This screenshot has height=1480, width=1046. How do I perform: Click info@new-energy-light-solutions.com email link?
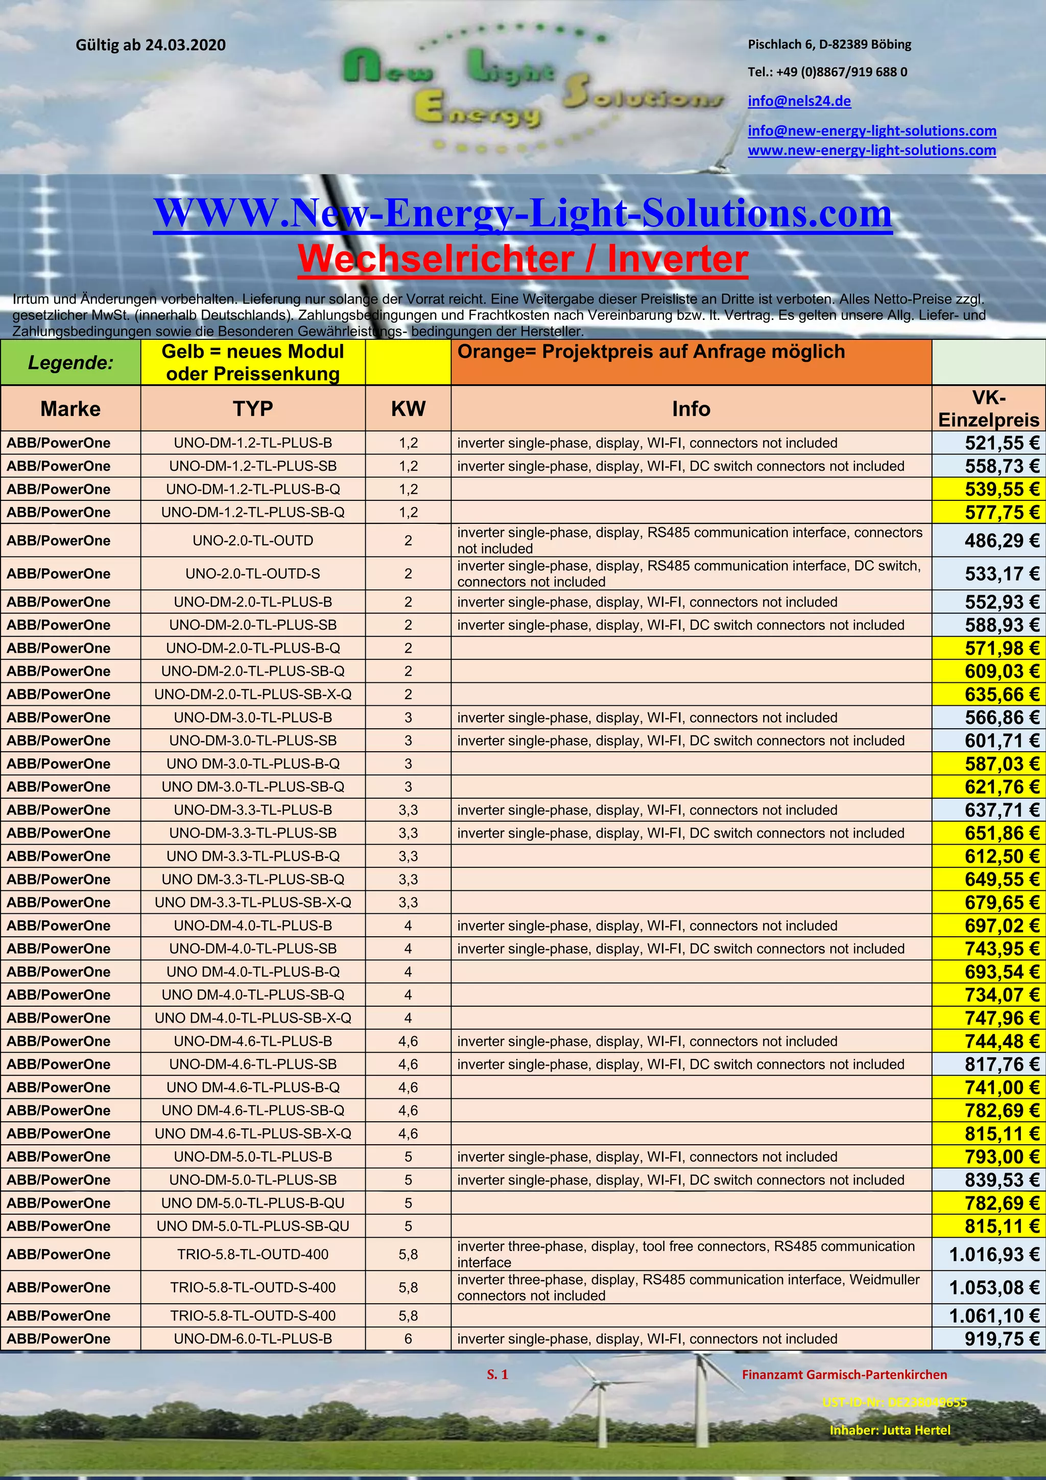point(871,131)
